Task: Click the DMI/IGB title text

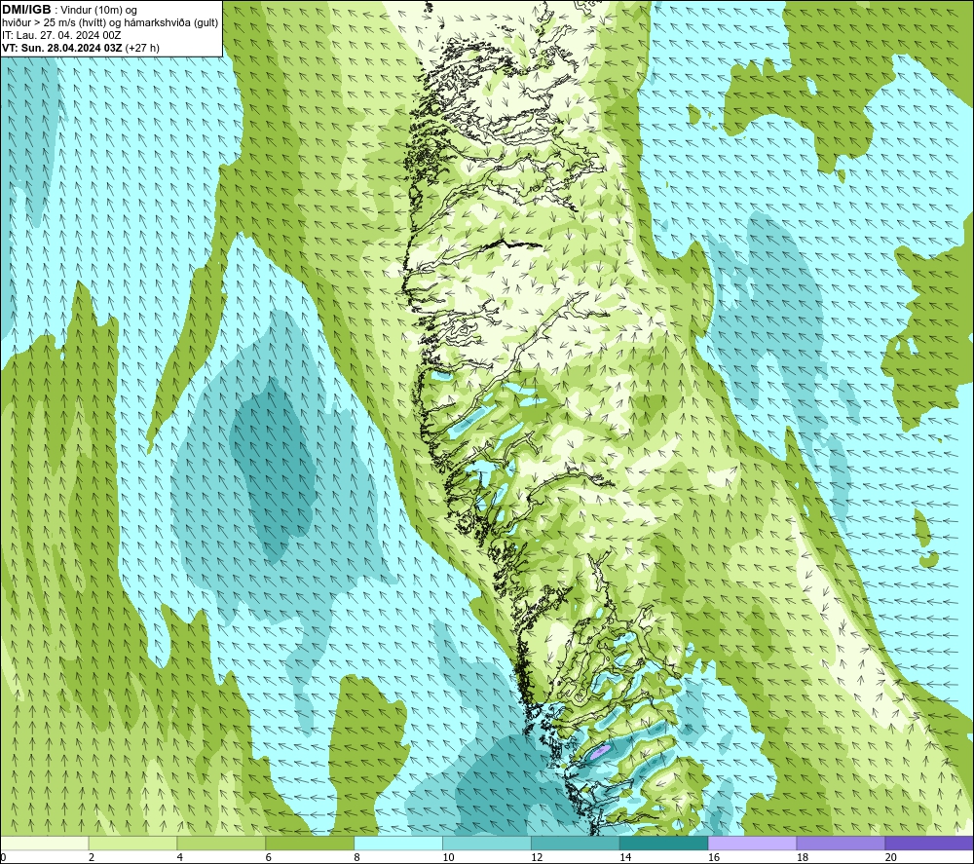Action: pos(26,10)
